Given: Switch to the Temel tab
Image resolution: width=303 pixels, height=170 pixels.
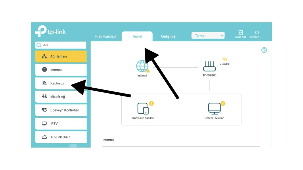Looking at the screenshot, I should (137, 36).
